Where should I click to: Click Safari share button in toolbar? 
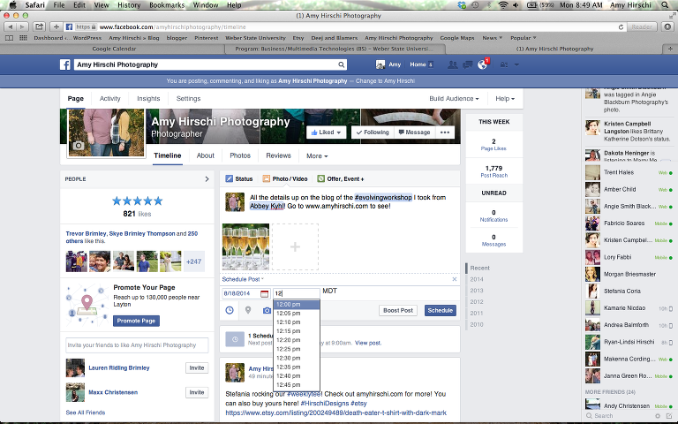(x=39, y=26)
